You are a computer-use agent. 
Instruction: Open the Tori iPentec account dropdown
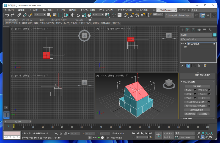tap(167, 10)
